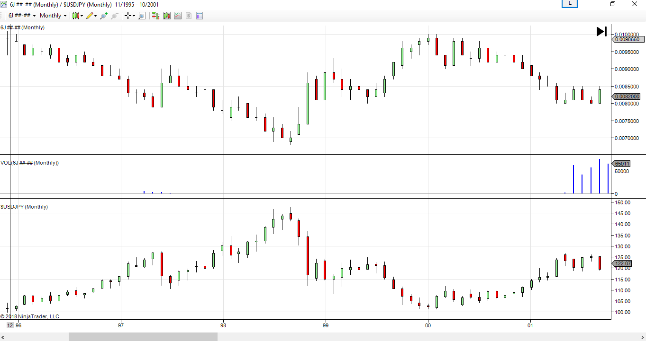Click the © 2018 NinjaTrader, LLC text
This screenshot has height=341, width=646.
click(x=30, y=316)
